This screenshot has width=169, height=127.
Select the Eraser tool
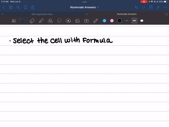(x=32, y=21)
